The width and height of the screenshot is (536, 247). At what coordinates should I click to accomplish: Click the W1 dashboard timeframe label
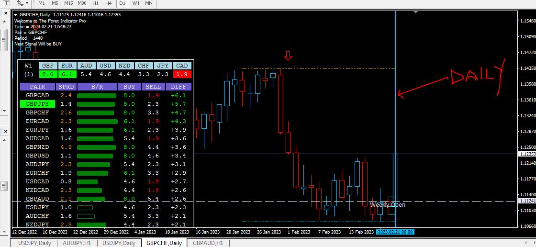[x=29, y=66]
